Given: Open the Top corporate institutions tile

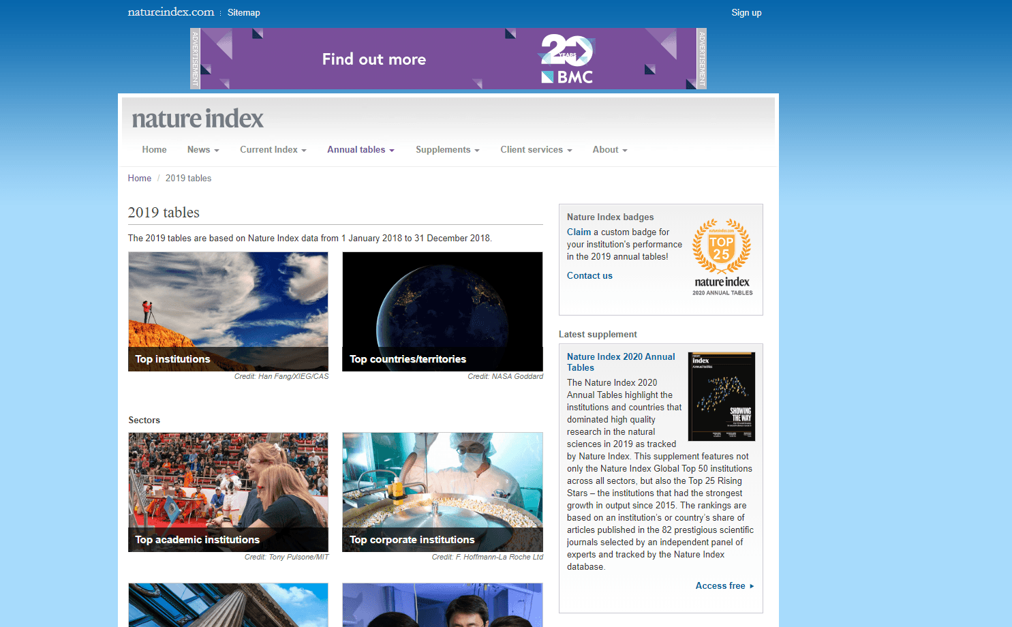Looking at the screenshot, I should (x=442, y=492).
